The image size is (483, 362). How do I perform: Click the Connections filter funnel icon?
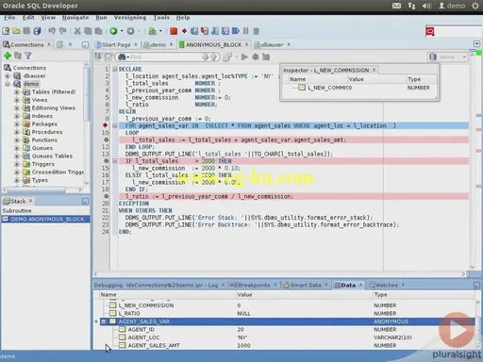pos(28,56)
